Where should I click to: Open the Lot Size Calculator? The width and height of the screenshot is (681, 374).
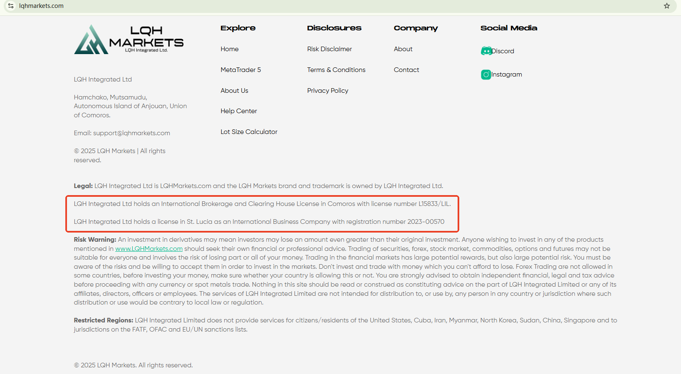[249, 132]
